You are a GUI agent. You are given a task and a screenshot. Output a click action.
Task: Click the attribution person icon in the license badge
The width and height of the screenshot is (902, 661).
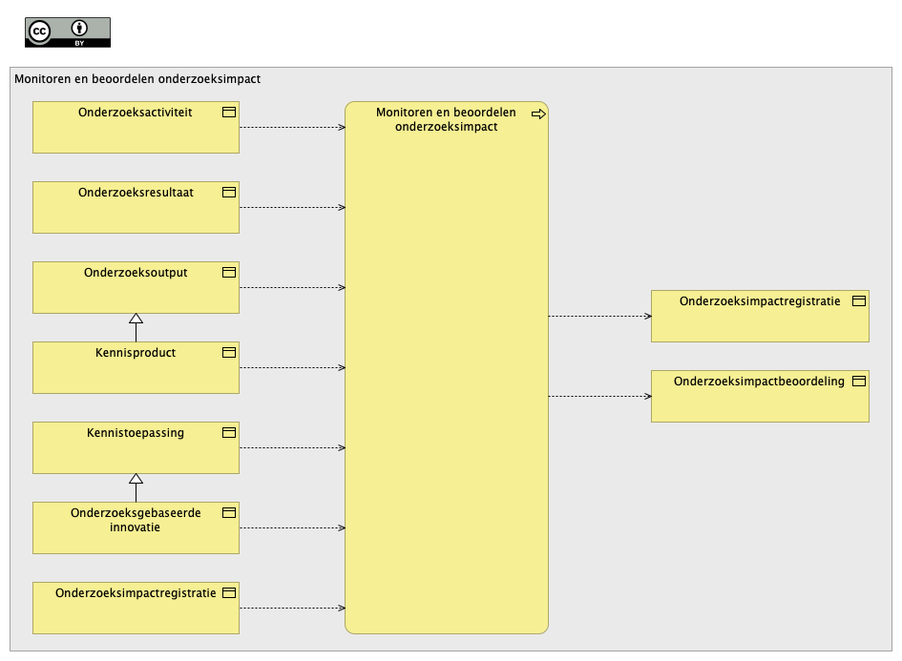[x=79, y=28]
